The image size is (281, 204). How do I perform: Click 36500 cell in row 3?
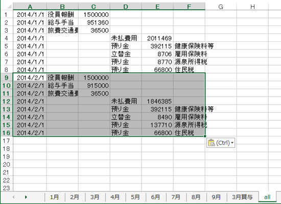point(94,30)
